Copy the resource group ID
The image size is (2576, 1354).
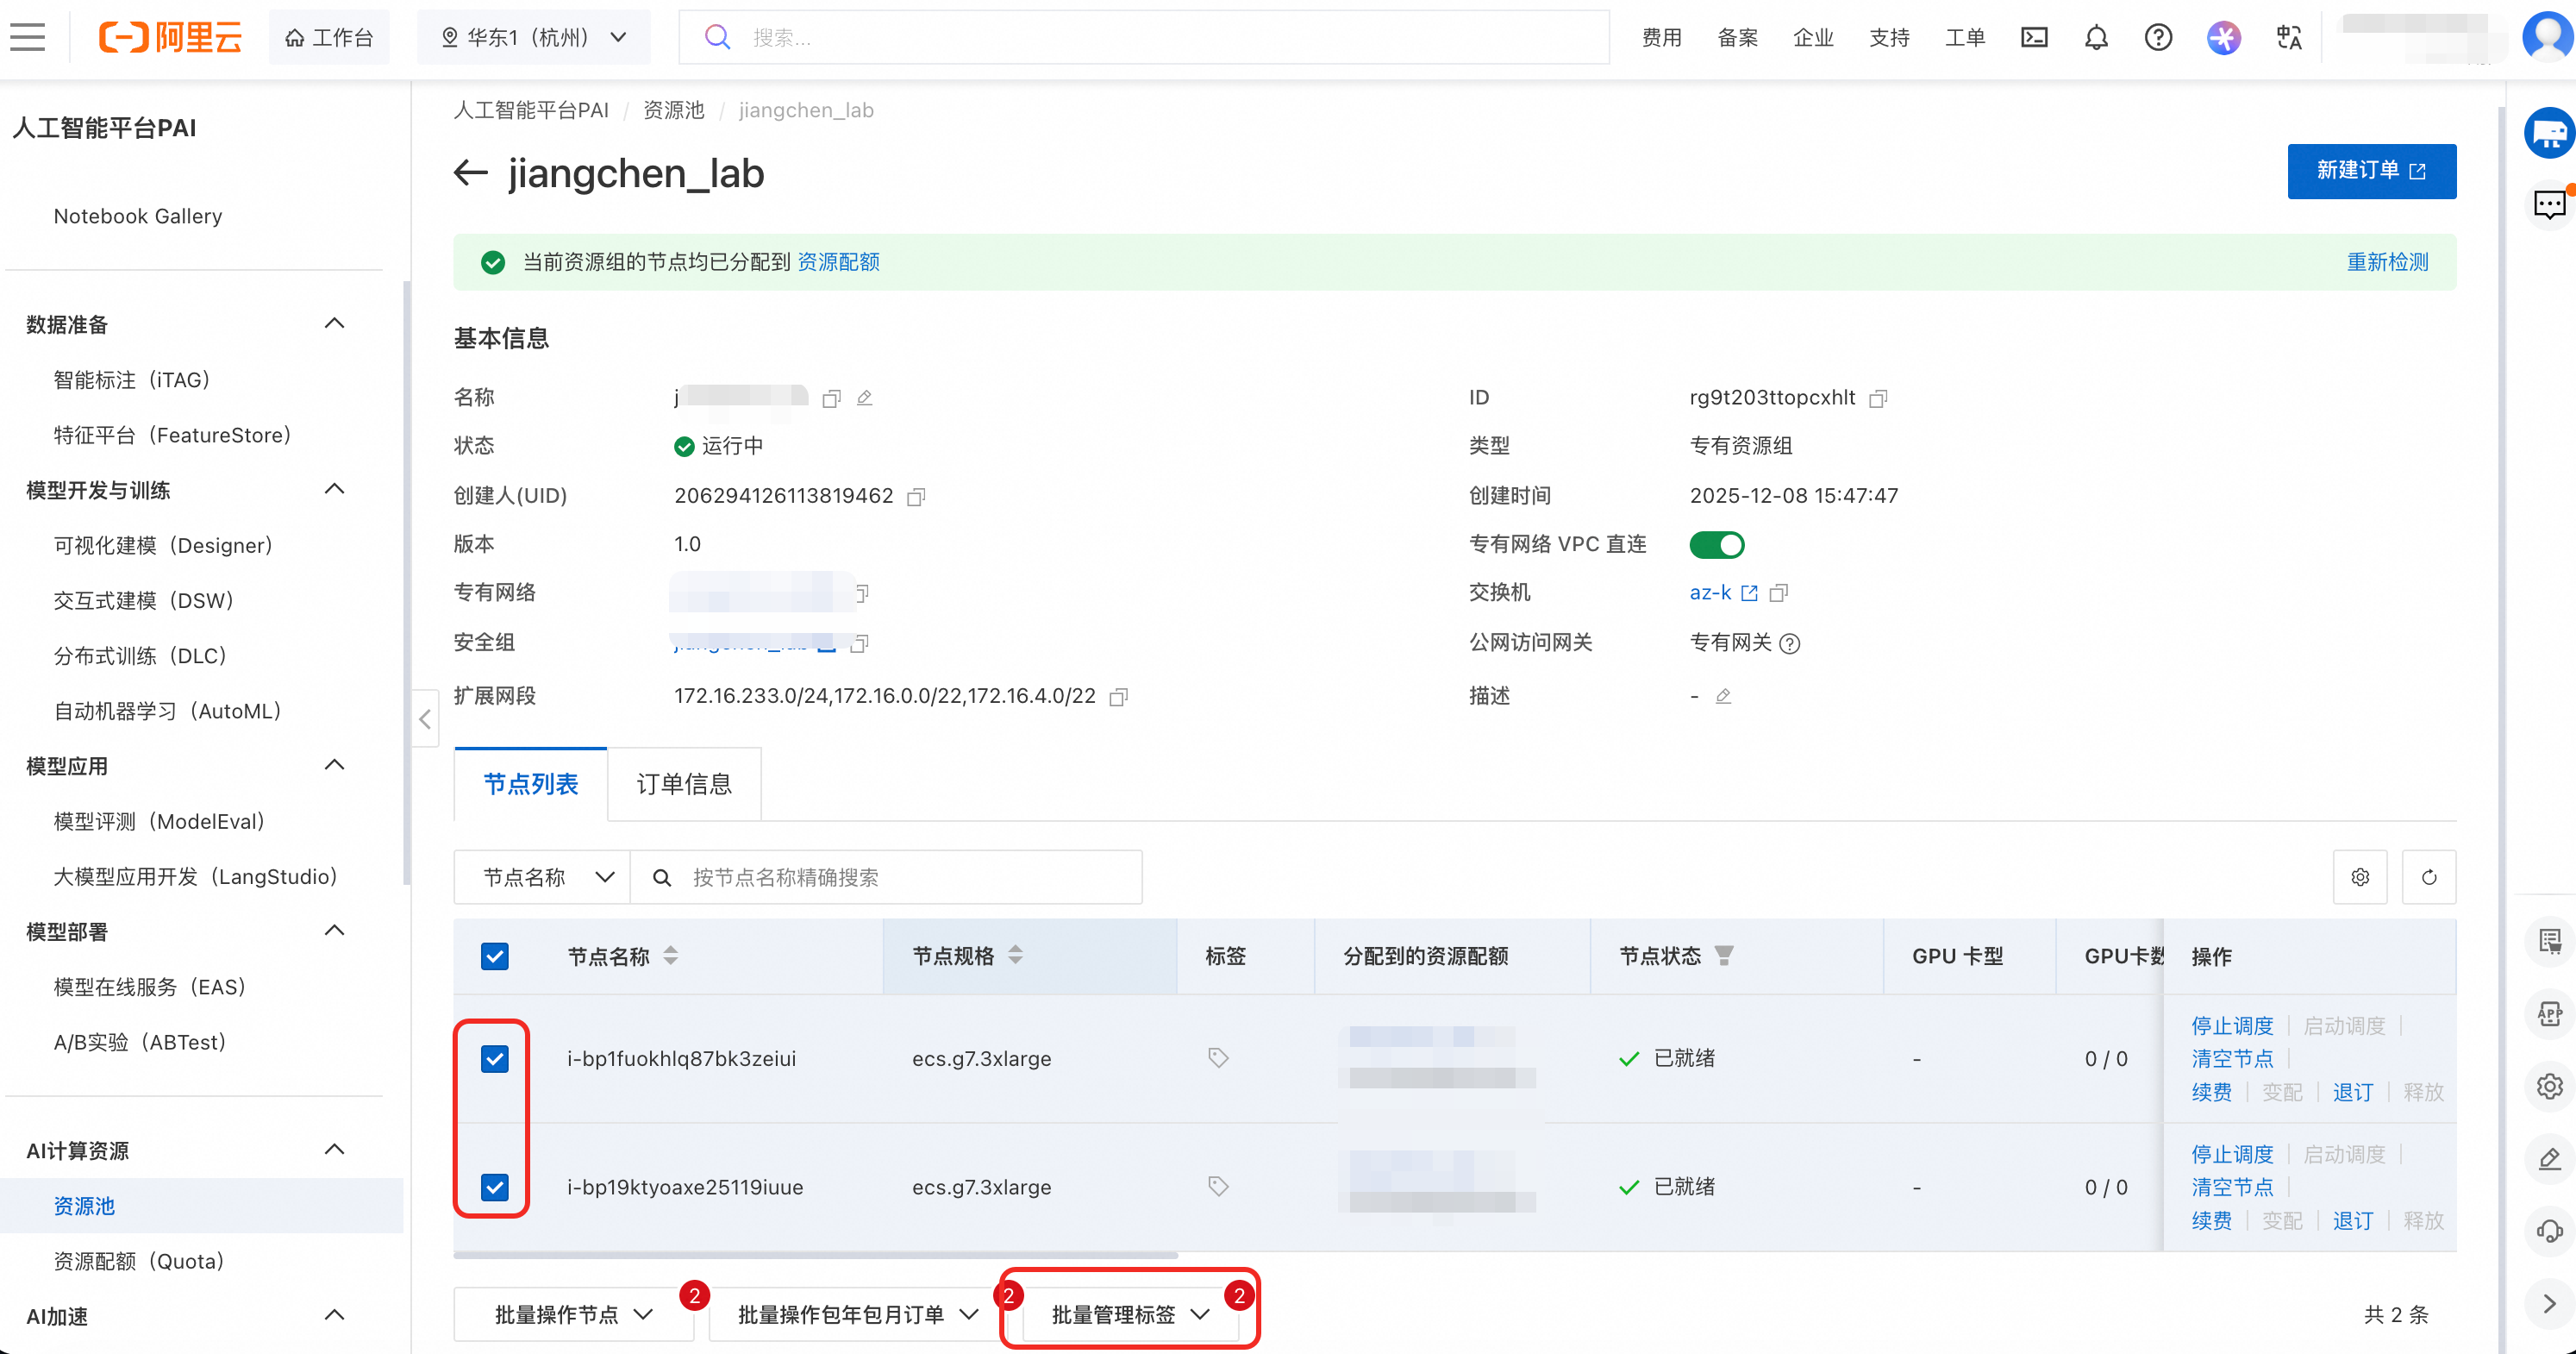click(x=1878, y=399)
